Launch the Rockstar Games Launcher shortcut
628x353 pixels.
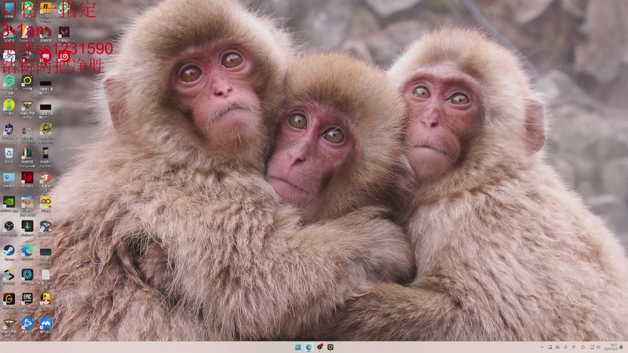tap(46, 8)
